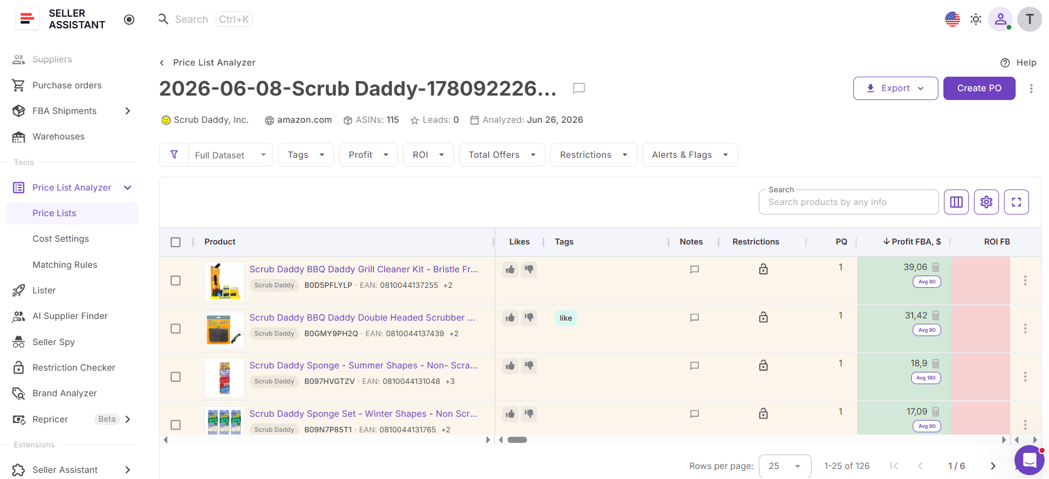The image size is (1049, 479).
Task: Check the BBQ Daddy Double Headed Scrubber row
Action: coord(176,329)
